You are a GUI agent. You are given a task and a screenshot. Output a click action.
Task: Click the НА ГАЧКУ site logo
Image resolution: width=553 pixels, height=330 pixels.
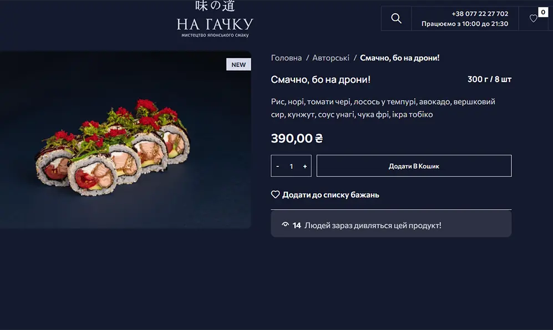click(x=215, y=19)
